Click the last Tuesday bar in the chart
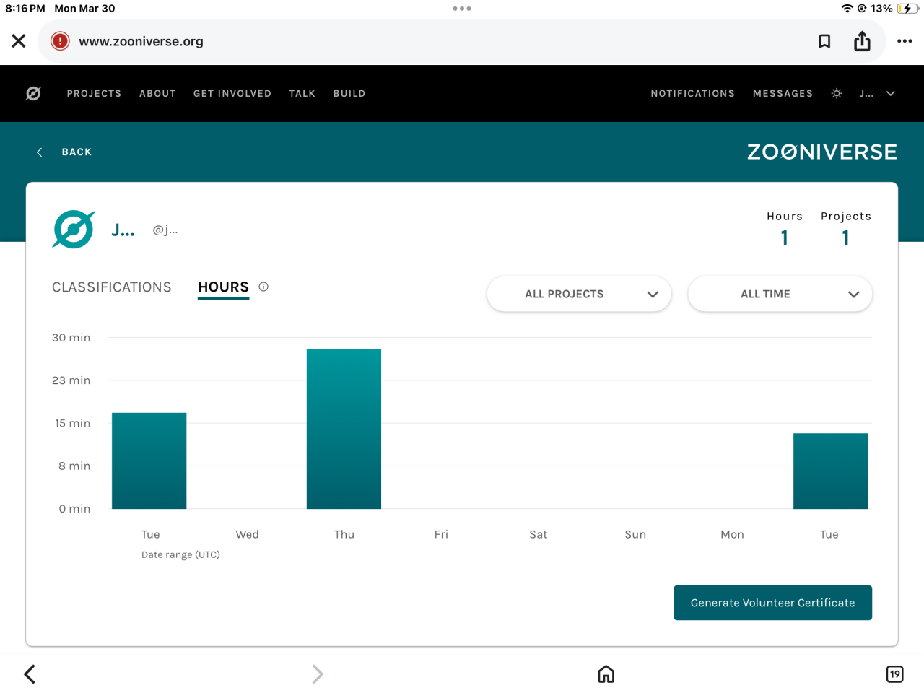This screenshot has width=924, height=693. (x=830, y=471)
